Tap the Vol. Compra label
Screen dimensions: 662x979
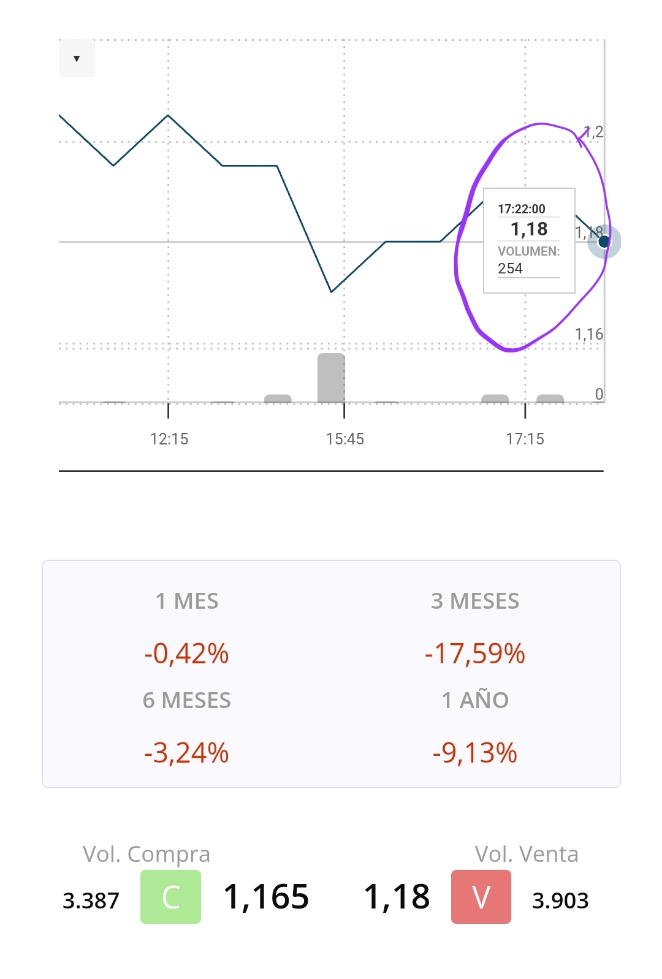(x=146, y=854)
